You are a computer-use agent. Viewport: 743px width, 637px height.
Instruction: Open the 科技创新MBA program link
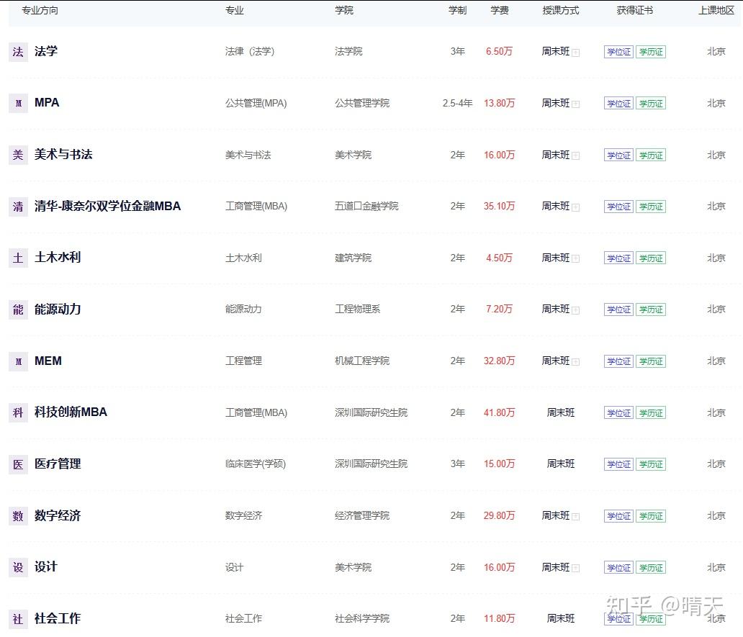click(71, 412)
